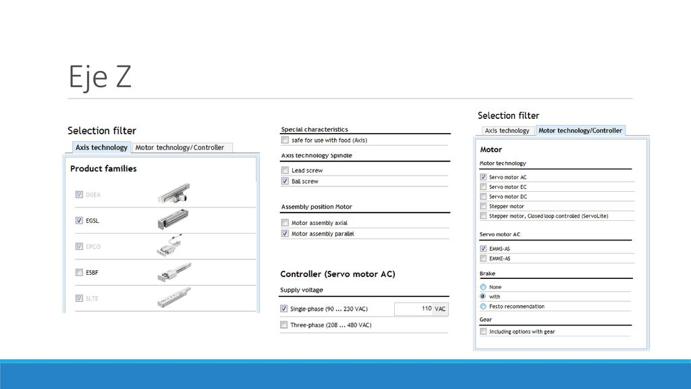Select the EPCO cylinder product image

[x=169, y=245]
